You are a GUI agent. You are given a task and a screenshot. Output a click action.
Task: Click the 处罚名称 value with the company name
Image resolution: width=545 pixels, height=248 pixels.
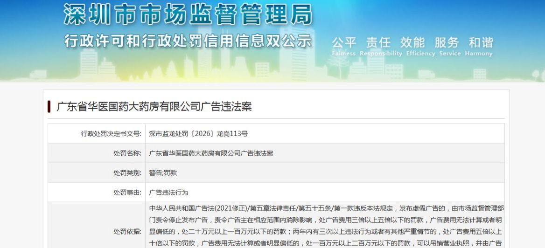pyautogui.click(x=211, y=153)
